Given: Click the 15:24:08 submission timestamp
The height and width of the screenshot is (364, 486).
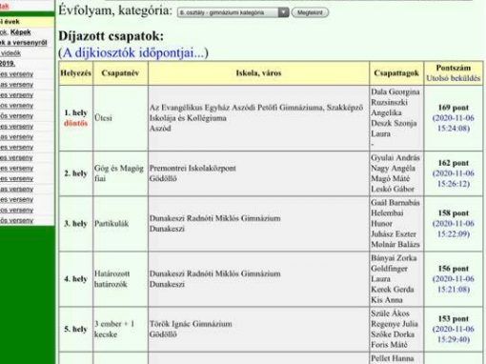Looking at the screenshot, I should (x=454, y=129).
